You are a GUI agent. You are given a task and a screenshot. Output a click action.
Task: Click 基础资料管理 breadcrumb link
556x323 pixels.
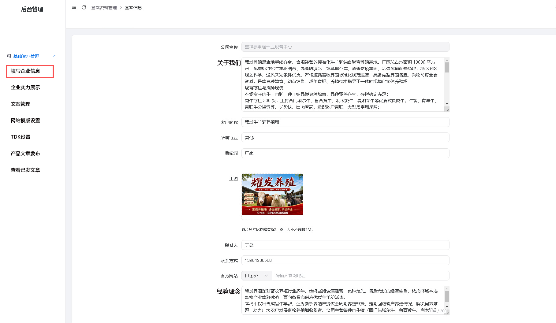(x=104, y=8)
